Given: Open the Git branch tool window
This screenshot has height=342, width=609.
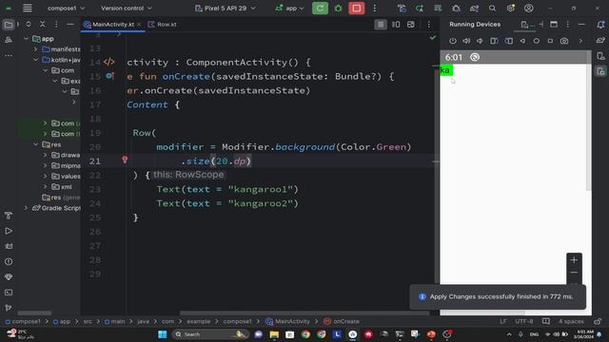Looking at the screenshot, I should pos(9,308).
